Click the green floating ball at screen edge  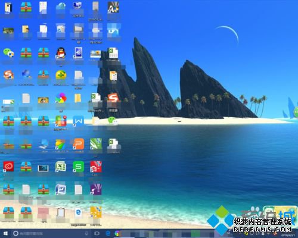(x=296, y=112)
